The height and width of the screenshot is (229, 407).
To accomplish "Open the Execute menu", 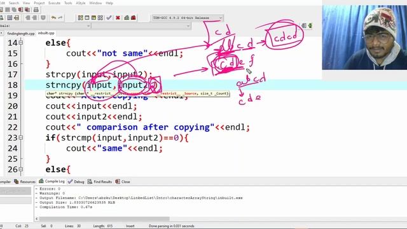I will point(54,3).
